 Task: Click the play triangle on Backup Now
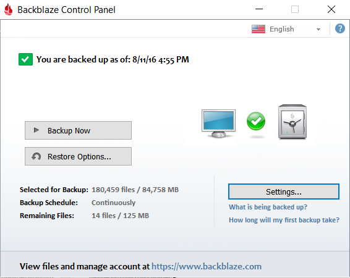36,130
